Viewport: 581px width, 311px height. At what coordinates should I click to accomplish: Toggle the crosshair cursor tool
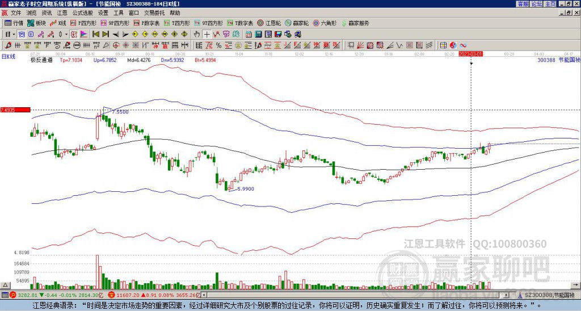207,35
